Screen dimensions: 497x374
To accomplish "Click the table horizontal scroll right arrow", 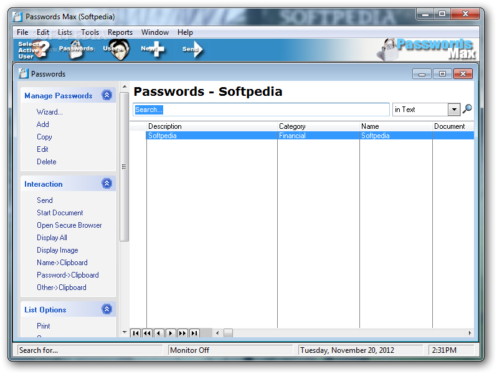I will [470, 333].
